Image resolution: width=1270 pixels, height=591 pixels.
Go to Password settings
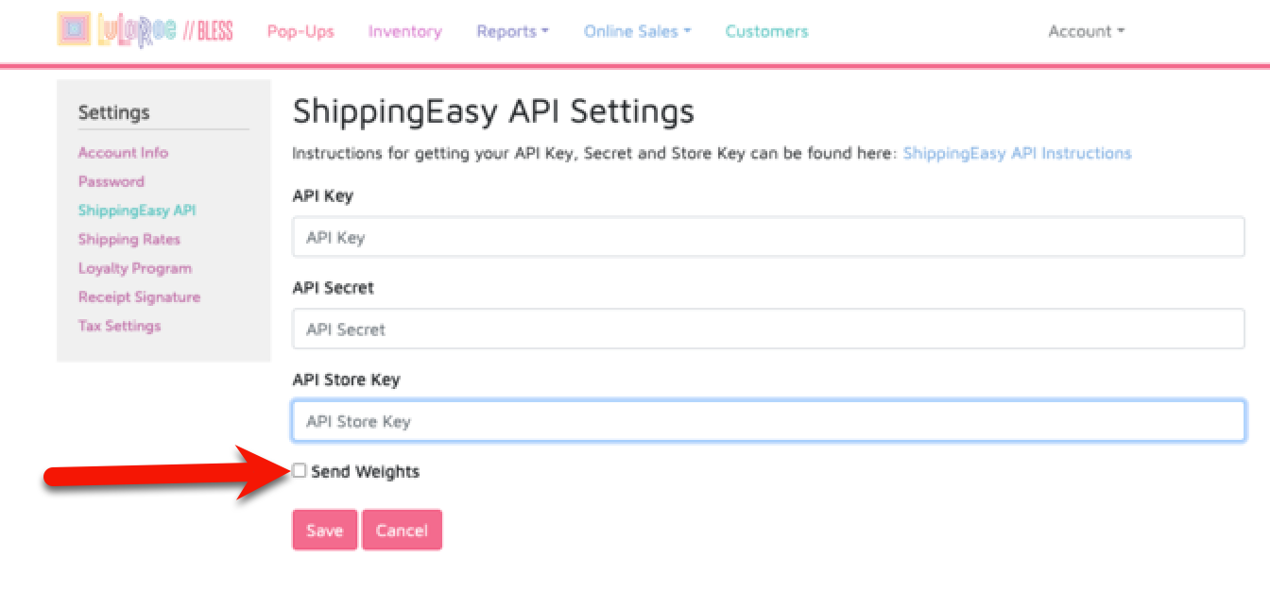[111, 181]
